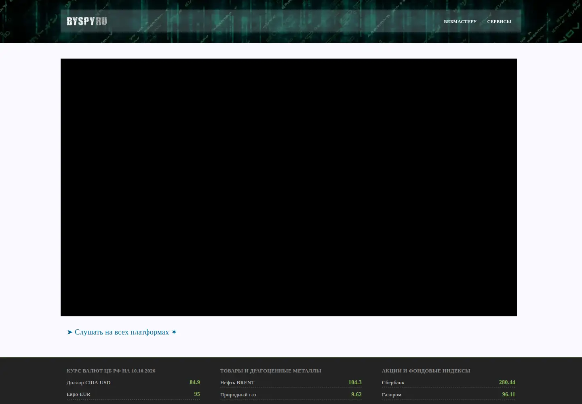The width and height of the screenshot is (582, 404).
Task: Click the 'ТОВАРЫ И ДРАГОЦЕННЫЕ МЕТАЛЛЫ' heading
Action: pos(271,371)
